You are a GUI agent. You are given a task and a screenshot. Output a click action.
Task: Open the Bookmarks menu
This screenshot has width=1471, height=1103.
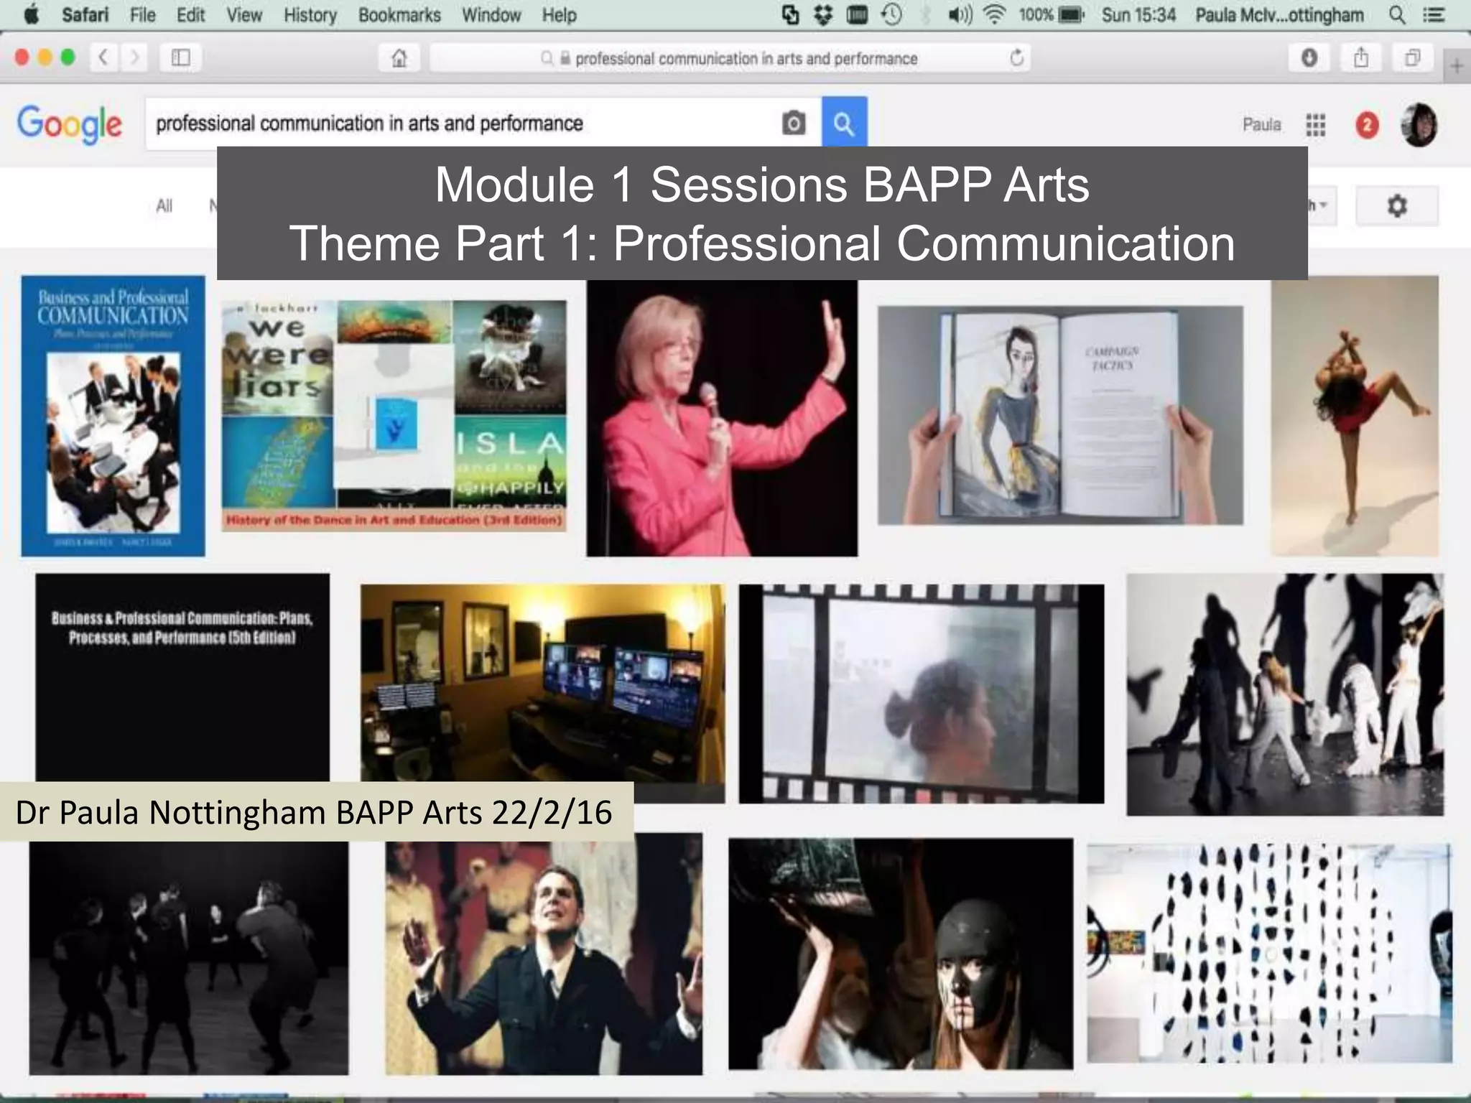399,15
